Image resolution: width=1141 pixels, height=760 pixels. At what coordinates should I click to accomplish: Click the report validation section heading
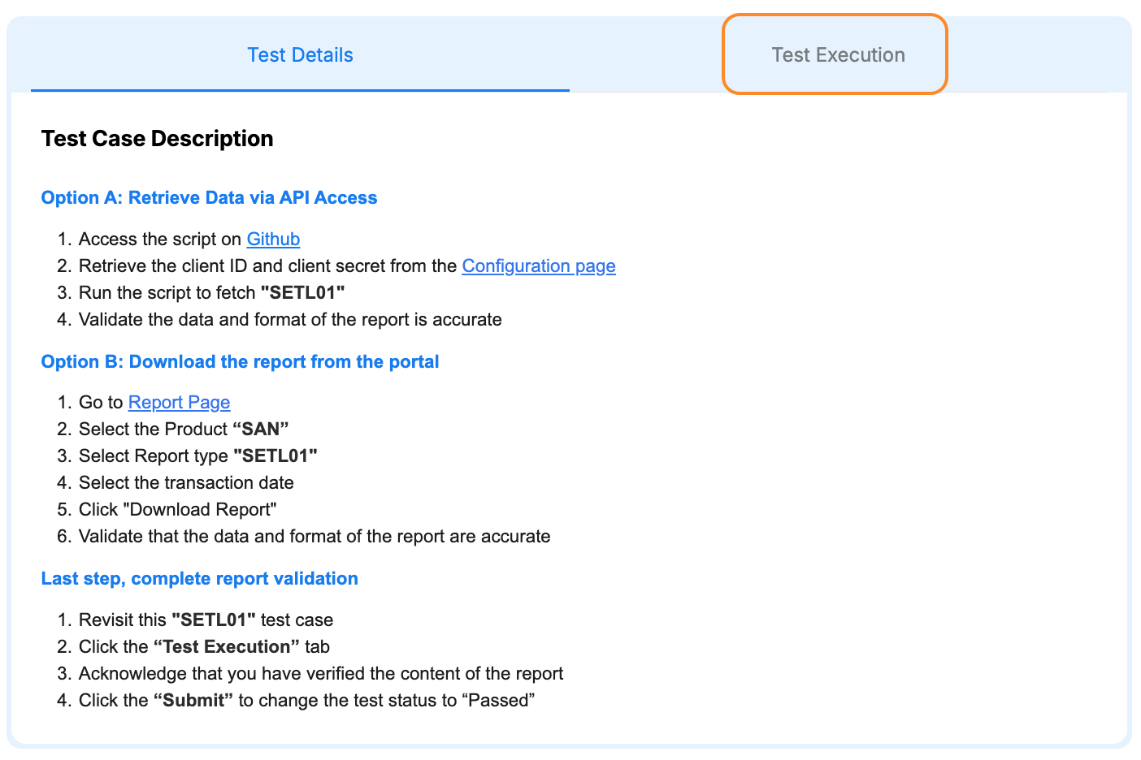click(199, 578)
